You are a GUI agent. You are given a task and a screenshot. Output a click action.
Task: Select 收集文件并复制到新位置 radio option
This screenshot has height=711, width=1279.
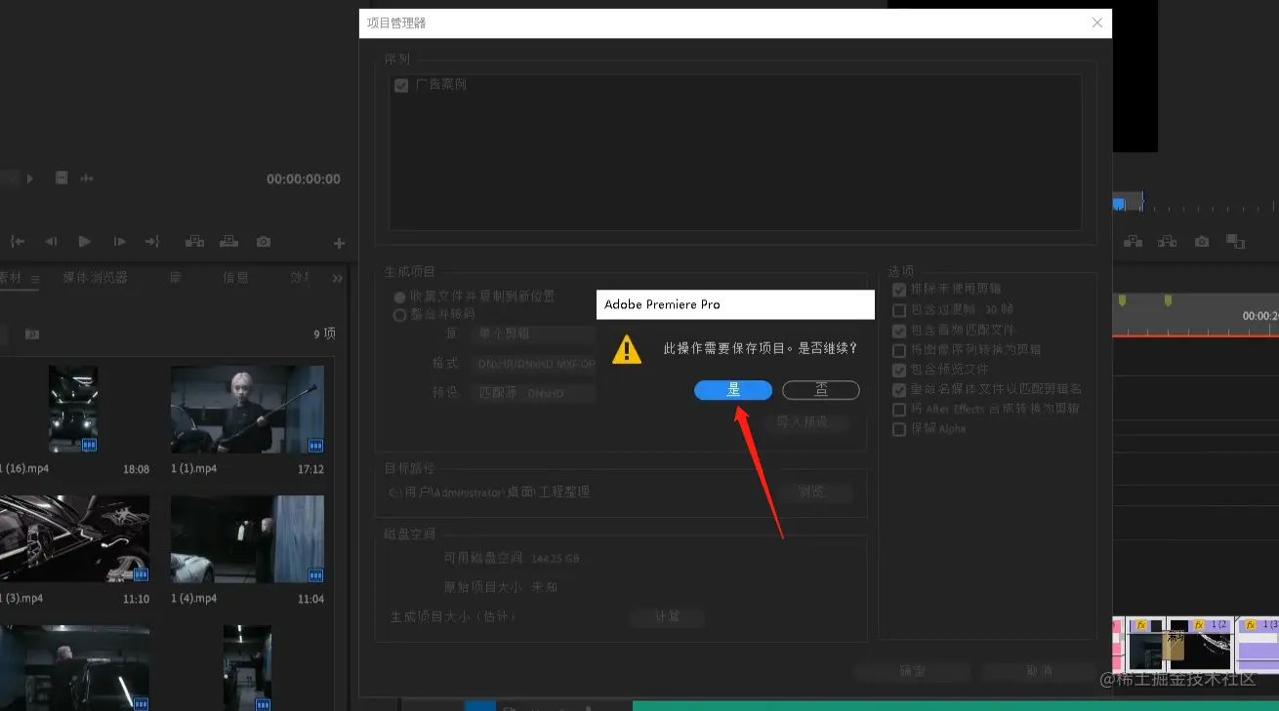(399, 296)
